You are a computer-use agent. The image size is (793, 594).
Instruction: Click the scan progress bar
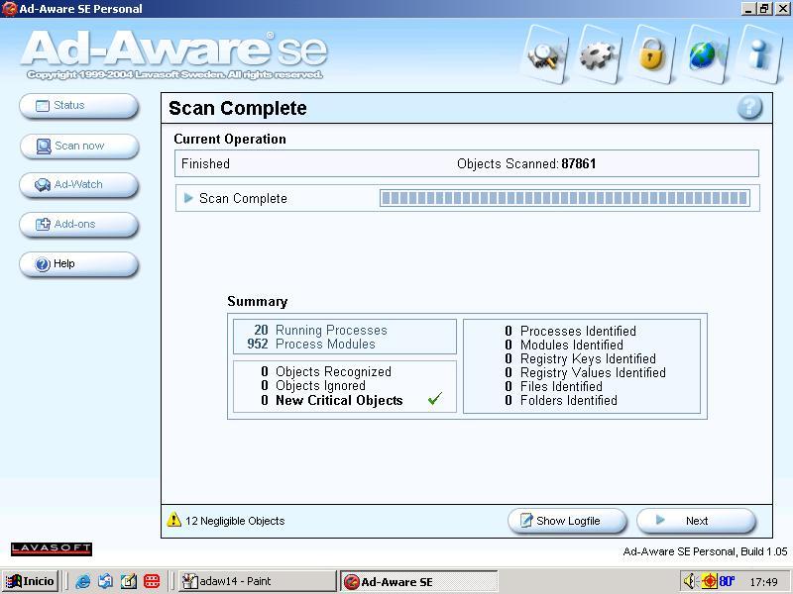(x=565, y=198)
